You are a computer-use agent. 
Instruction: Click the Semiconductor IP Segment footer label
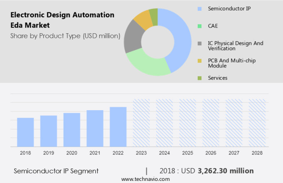pos(56,171)
